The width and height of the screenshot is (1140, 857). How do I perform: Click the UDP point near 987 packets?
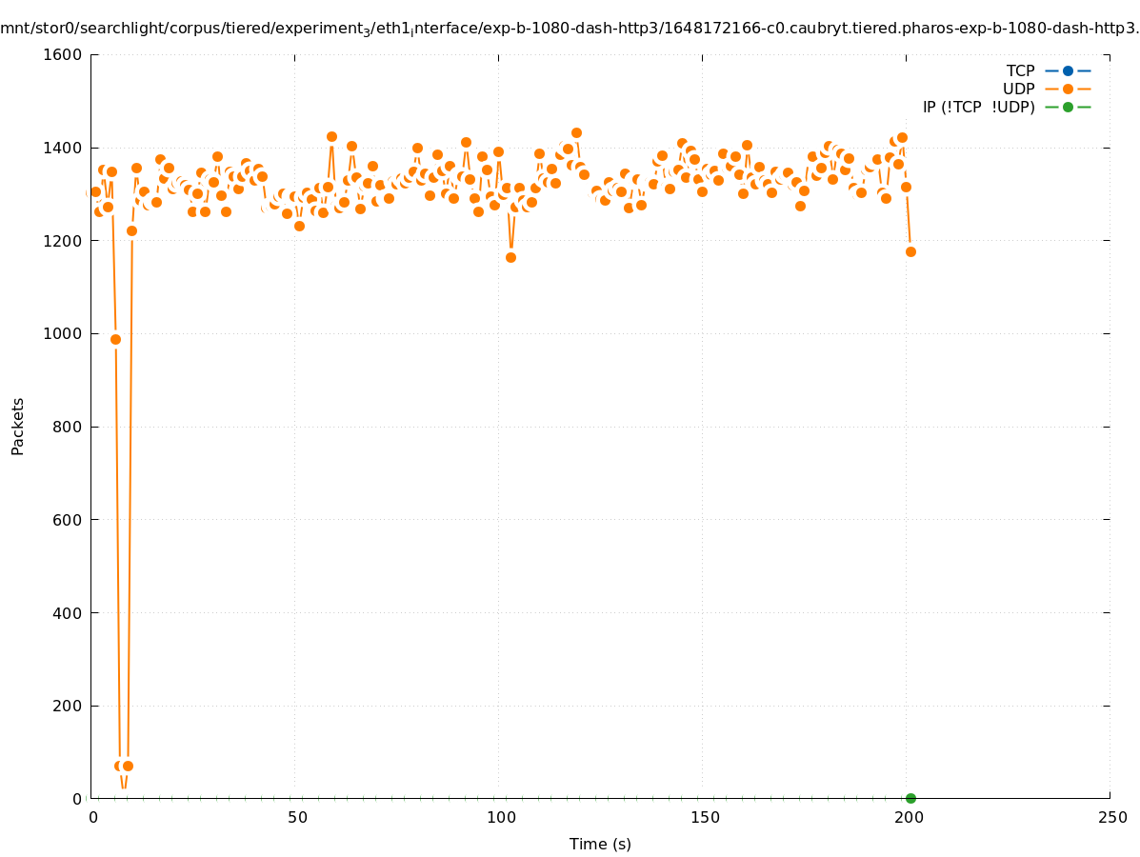coord(115,339)
